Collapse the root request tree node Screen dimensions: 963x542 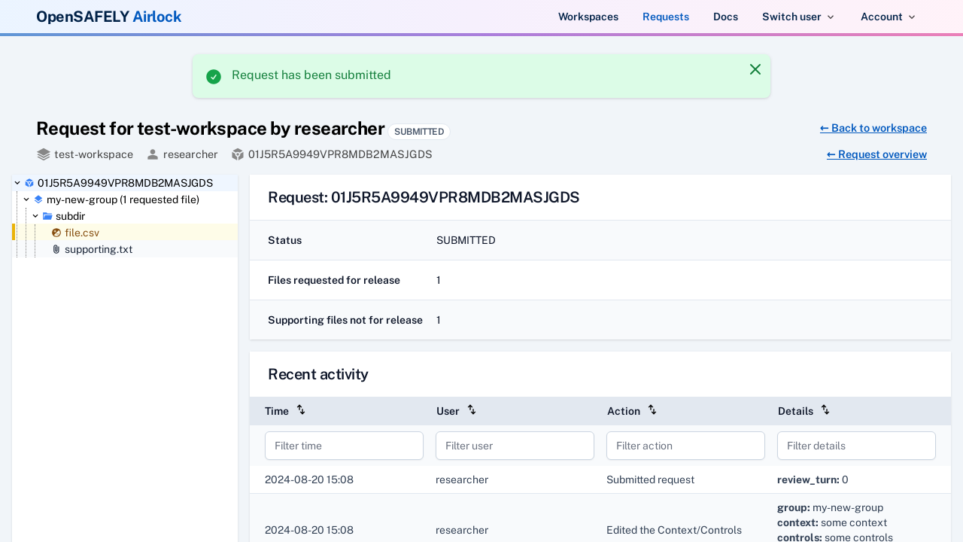tap(17, 183)
